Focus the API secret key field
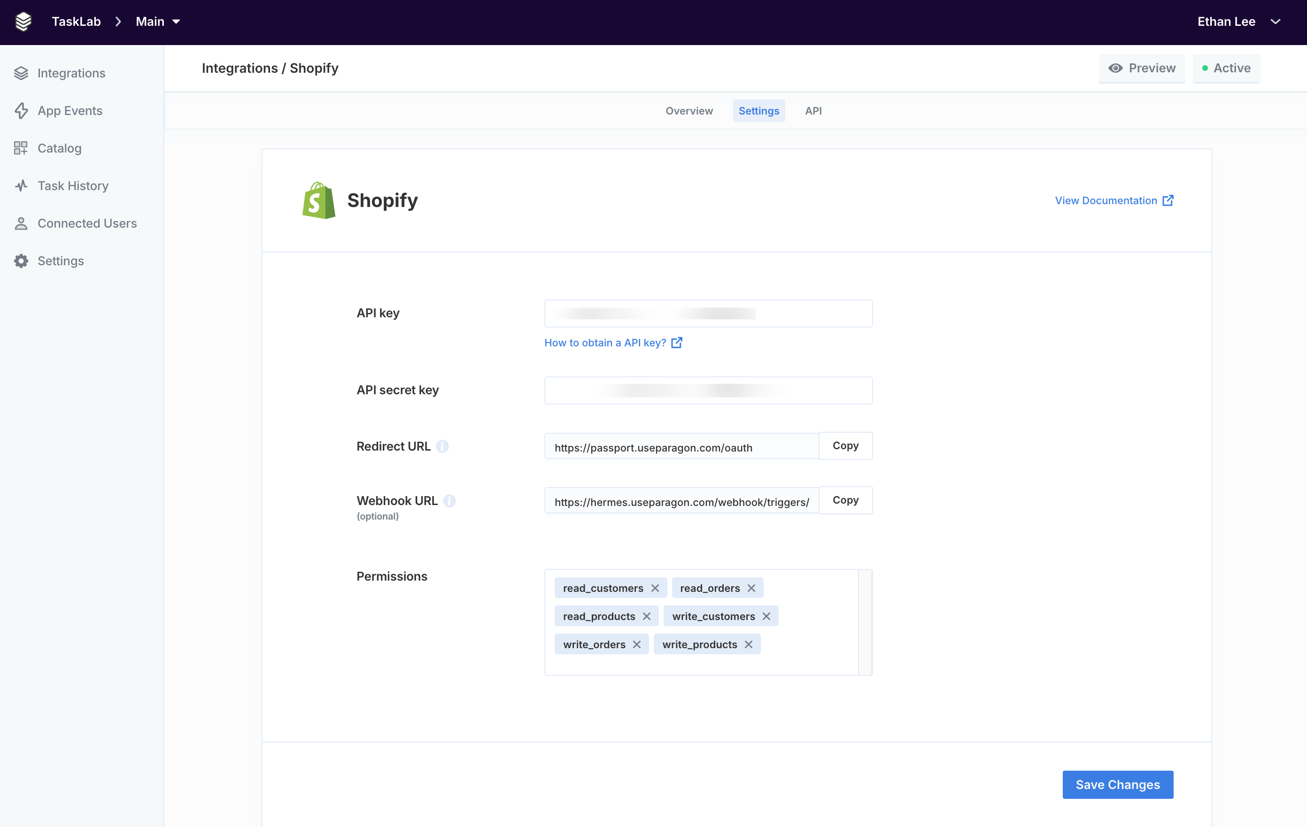 708,391
